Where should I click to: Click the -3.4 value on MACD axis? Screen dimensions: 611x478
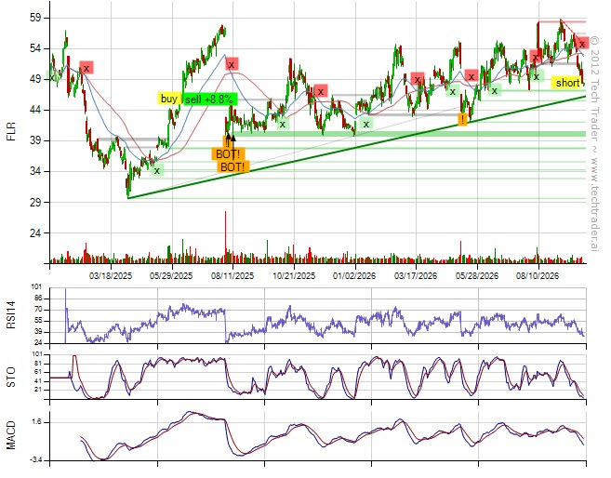(35, 461)
